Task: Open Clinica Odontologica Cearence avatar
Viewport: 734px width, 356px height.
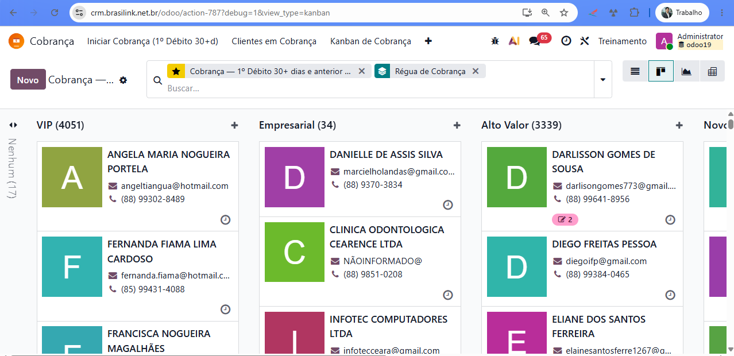Action: [295, 252]
